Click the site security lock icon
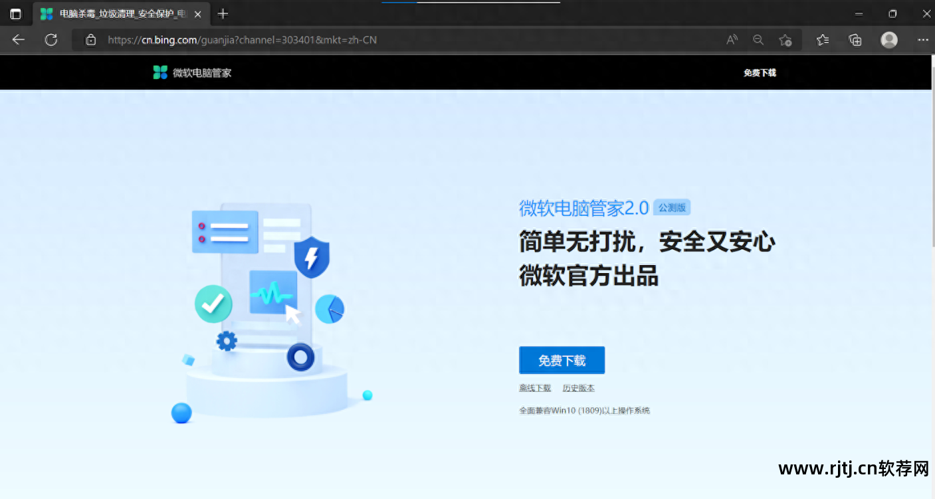Screen dimensions: 935x499 point(90,40)
